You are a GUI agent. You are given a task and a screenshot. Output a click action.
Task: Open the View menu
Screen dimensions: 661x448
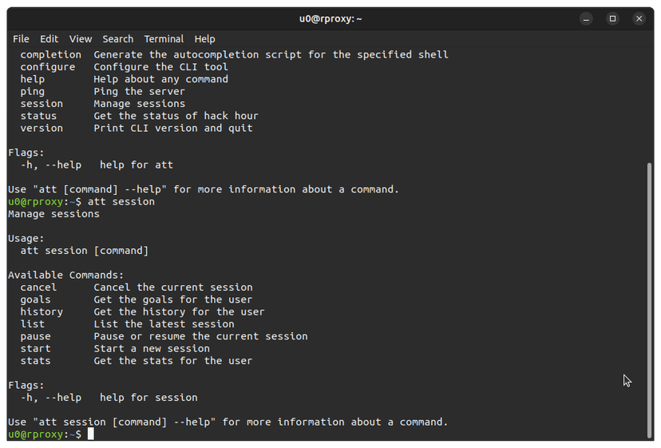point(81,38)
